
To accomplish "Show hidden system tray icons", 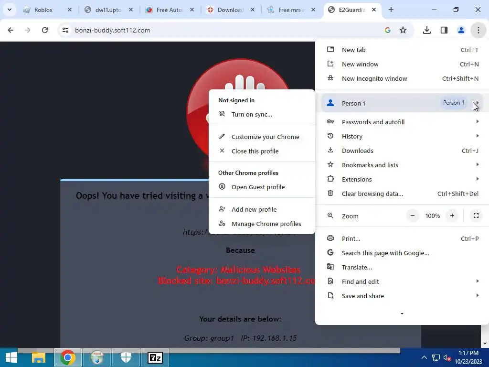I will pyautogui.click(x=424, y=357).
